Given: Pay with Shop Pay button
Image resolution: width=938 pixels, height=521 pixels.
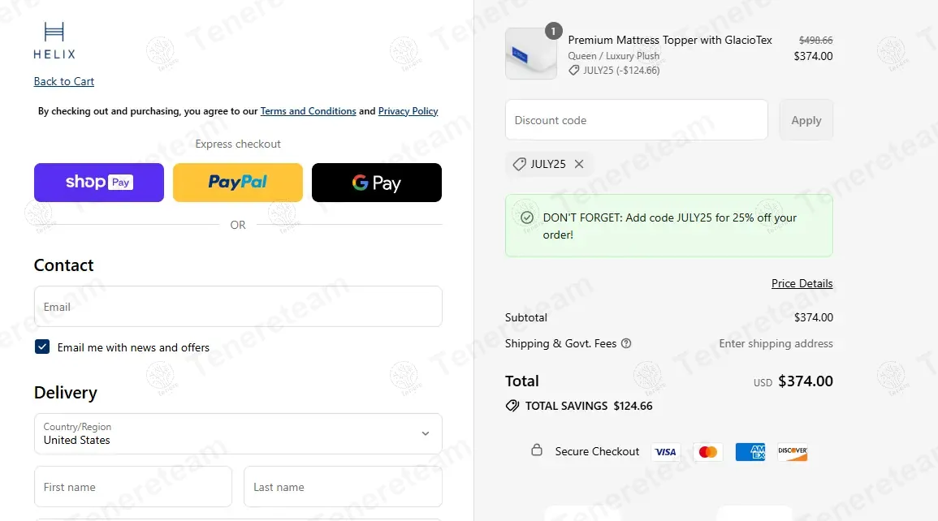Looking at the screenshot, I should point(99,183).
